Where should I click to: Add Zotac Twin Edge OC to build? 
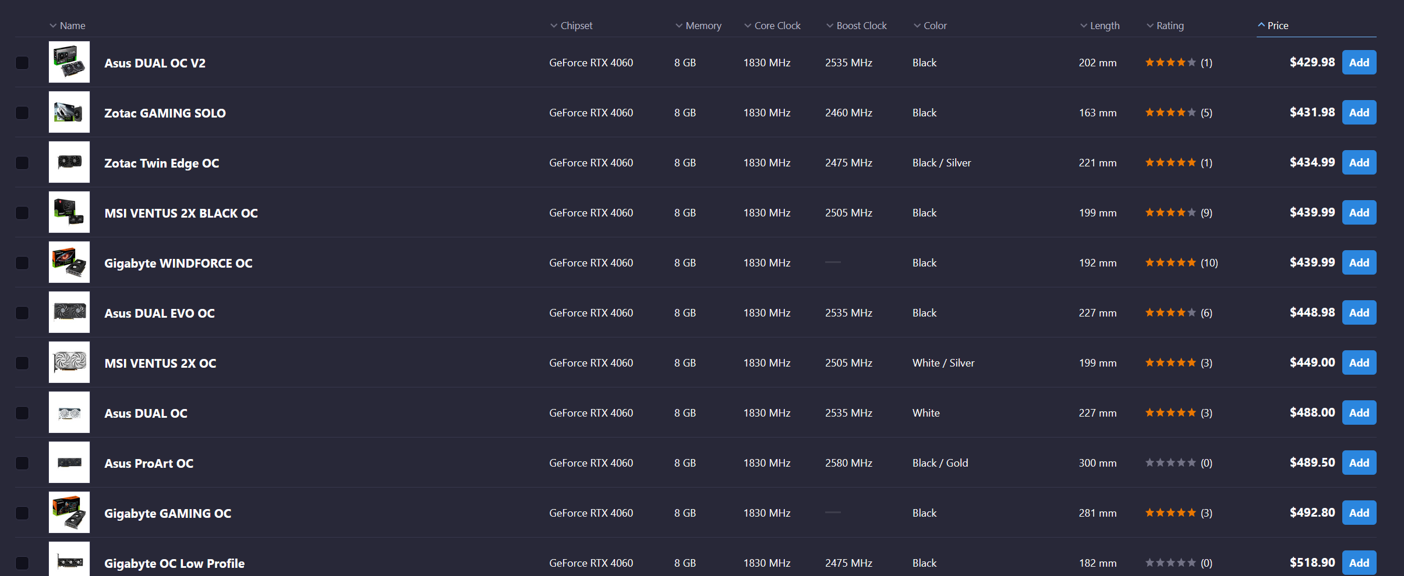pyautogui.click(x=1359, y=162)
